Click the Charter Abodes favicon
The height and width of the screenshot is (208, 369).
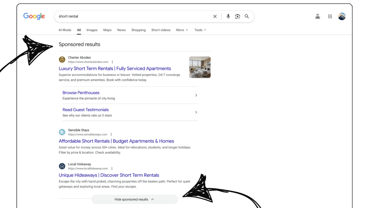(x=62, y=59)
